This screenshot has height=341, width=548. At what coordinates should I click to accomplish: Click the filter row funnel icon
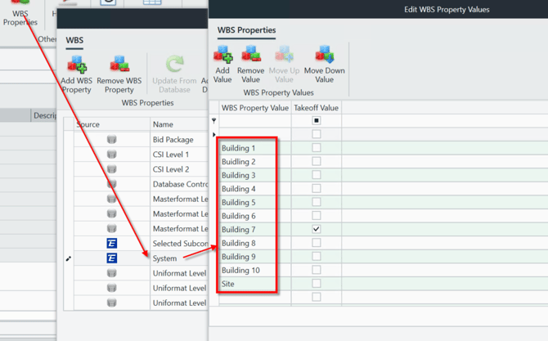pyautogui.click(x=214, y=121)
